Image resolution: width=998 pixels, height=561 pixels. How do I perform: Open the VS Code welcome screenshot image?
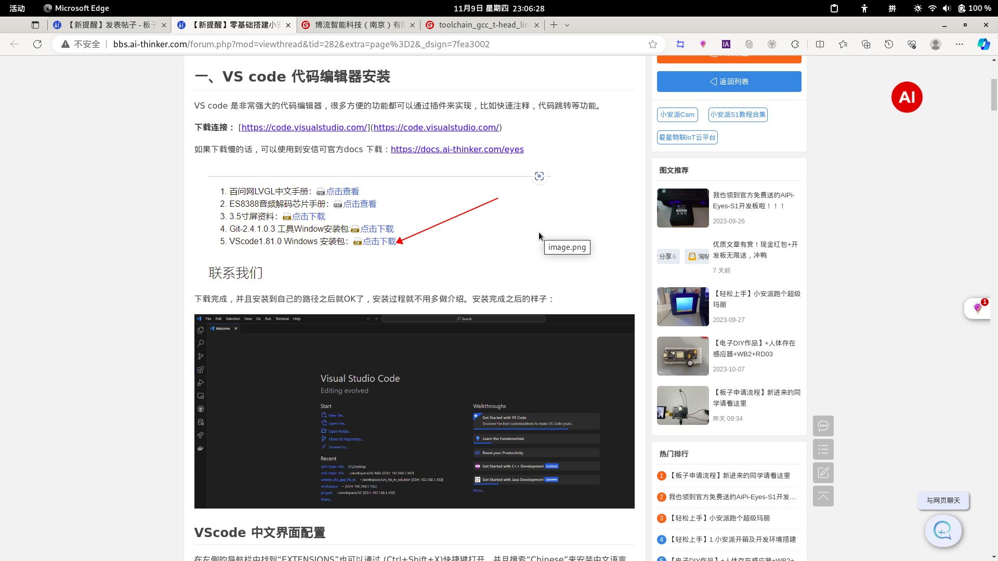coord(414,411)
